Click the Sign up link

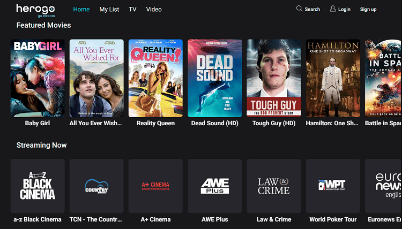(x=368, y=9)
